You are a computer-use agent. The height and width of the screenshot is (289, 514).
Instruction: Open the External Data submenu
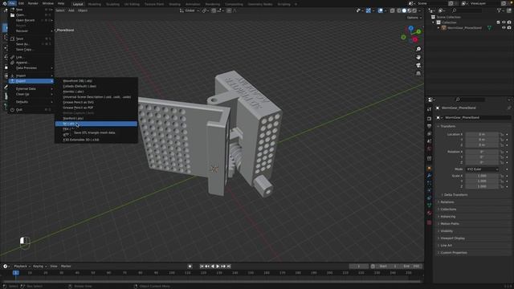tap(31, 89)
